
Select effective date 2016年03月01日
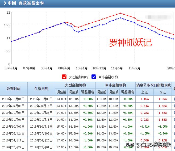tap(41, 147)
